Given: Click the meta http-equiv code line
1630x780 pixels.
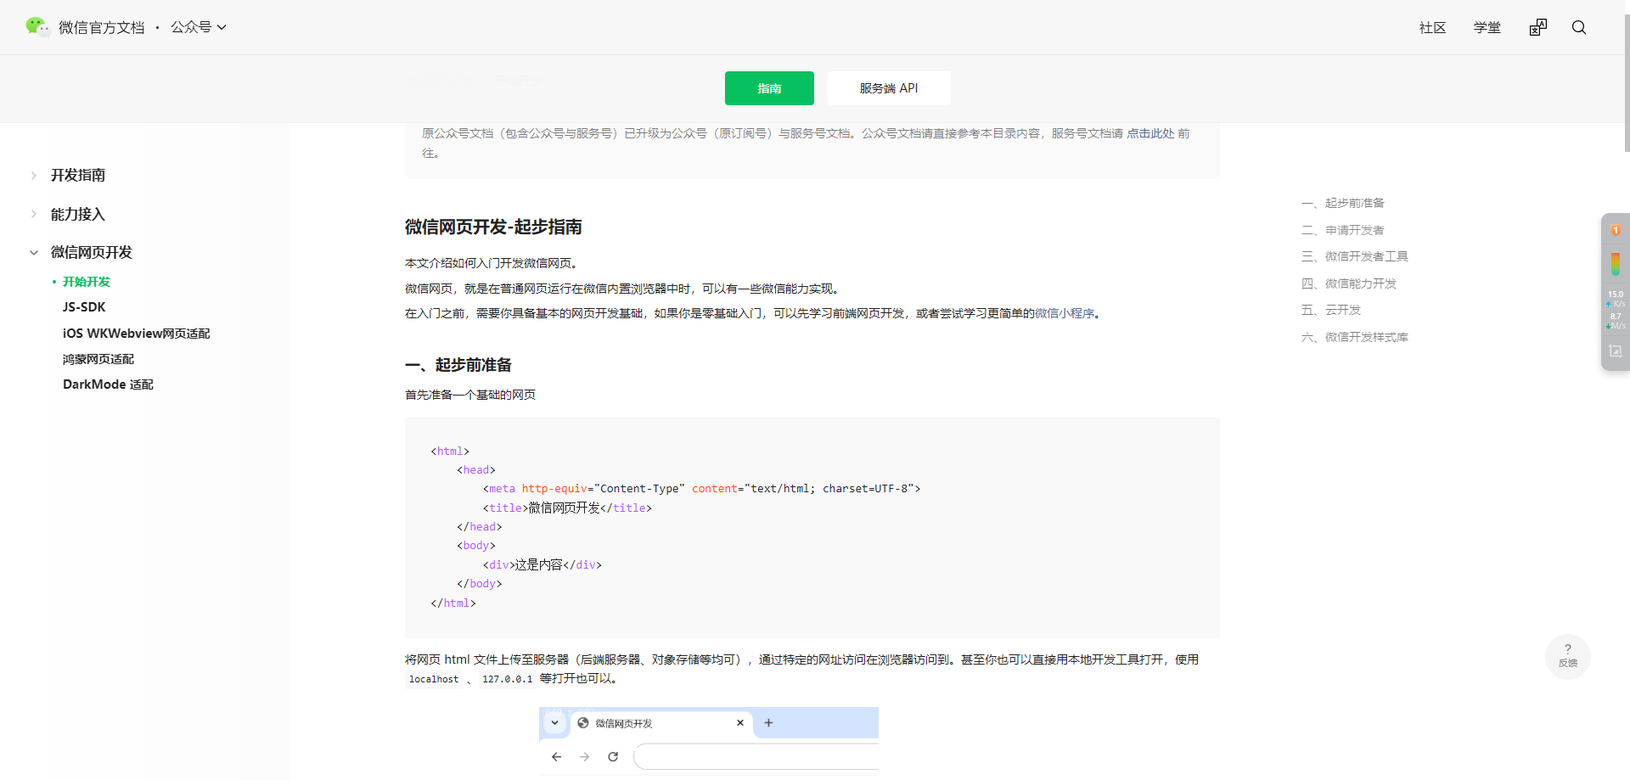Looking at the screenshot, I should pyautogui.click(x=702, y=489).
